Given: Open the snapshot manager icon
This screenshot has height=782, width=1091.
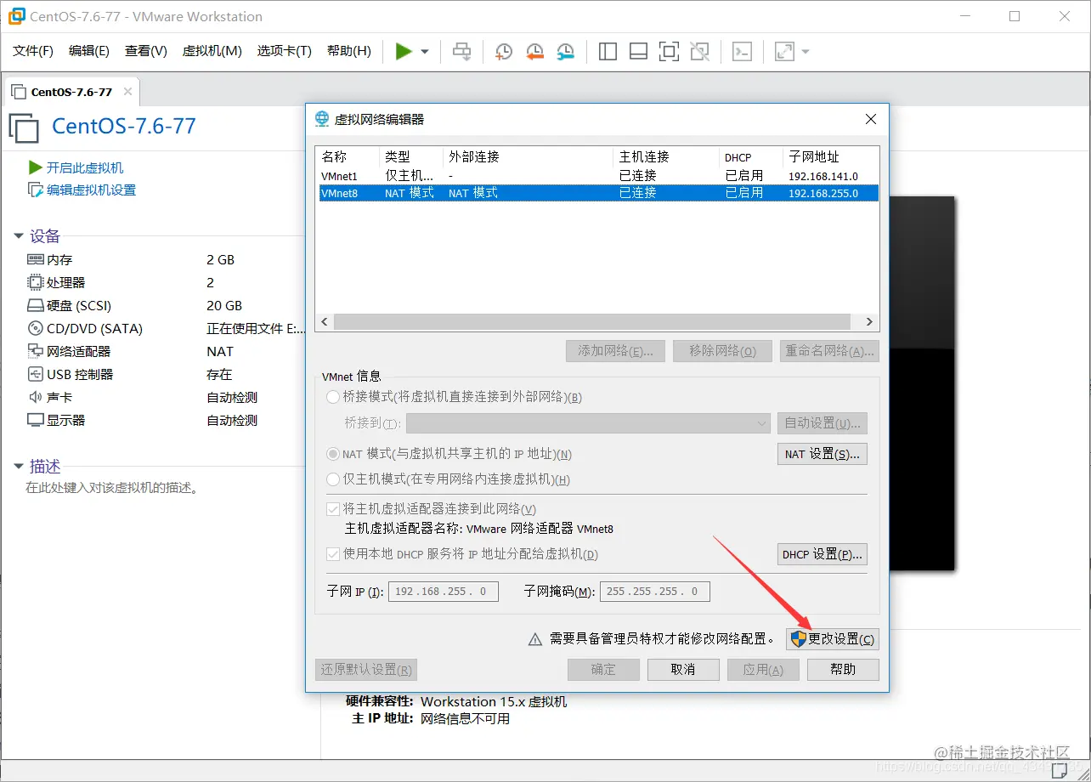Looking at the screenshot, I should point(565,52).
